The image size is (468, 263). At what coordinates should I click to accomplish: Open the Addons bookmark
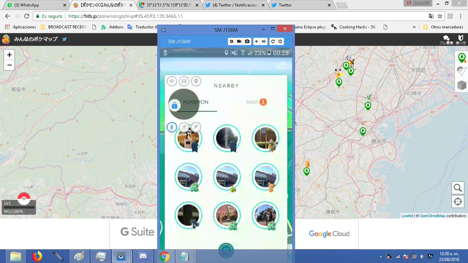[x=112, y=27]
